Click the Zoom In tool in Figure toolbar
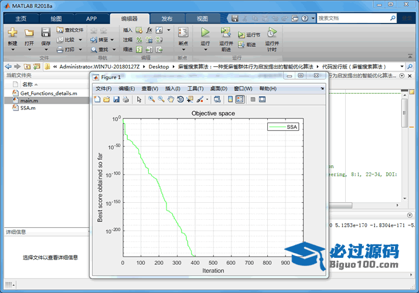This screenshot has height=293, width=419. 151,99
